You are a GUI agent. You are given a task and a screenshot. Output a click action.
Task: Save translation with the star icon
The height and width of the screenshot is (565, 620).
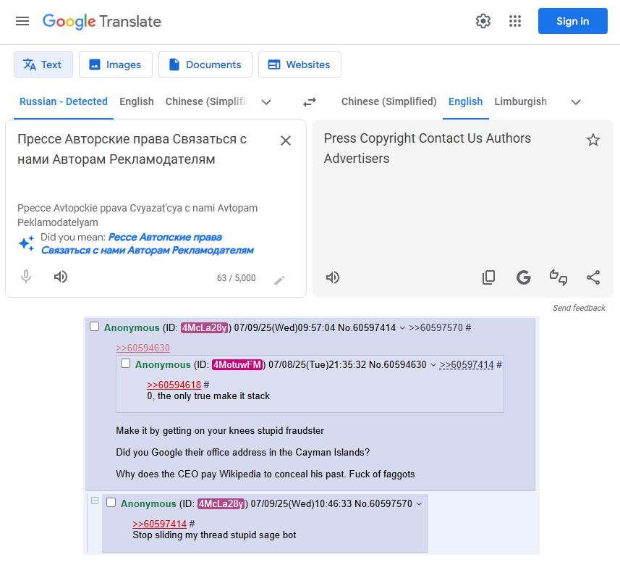coord(593,140)
